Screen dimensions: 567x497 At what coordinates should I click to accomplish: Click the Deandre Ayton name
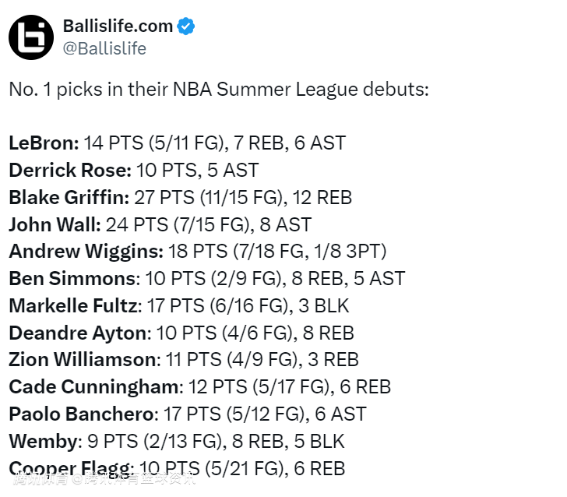[x=77, y=333]
